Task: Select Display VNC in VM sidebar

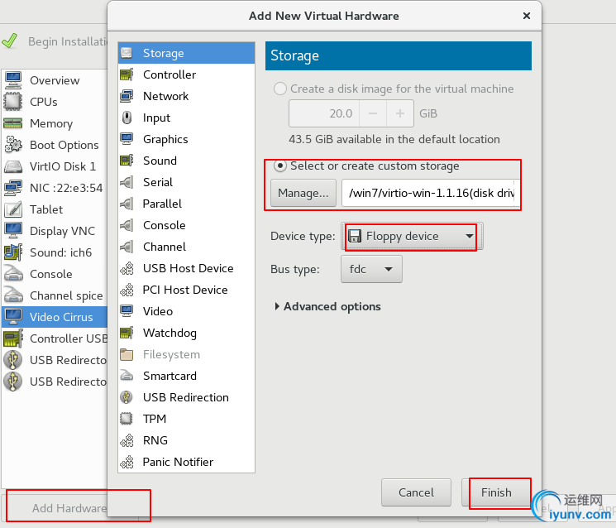Action: pyautogui.click(x=55, y=231)
